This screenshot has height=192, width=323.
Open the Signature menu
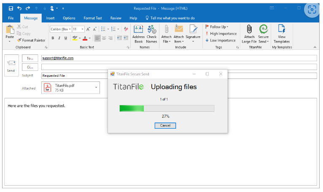(x=193, y=34)
